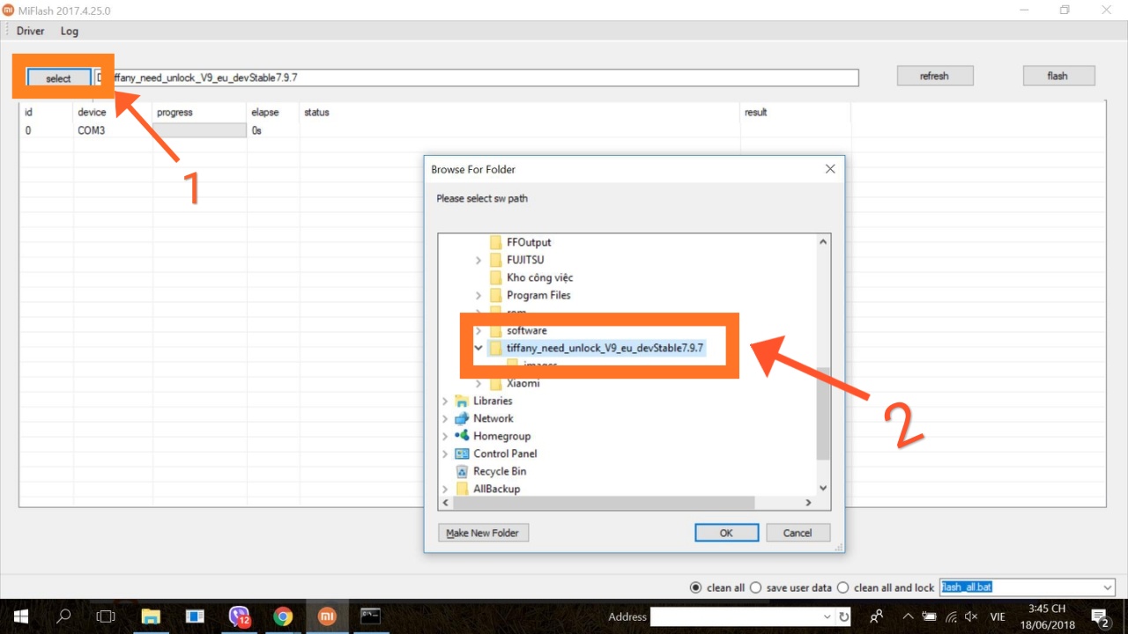Switch to Command Prompt in the taskbar

370,616
